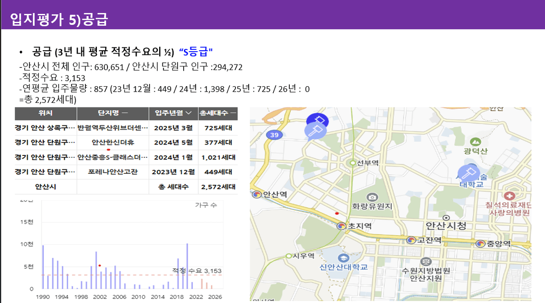Screen dimensions: 545x303
Task: Click the 1990 bar in the supply chart
Action: (x=43, y=267)
